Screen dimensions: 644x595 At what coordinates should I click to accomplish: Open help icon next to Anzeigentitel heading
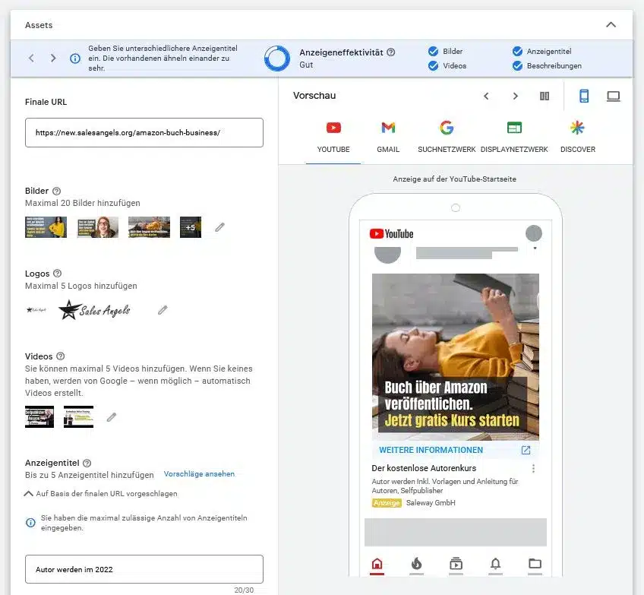pyautogui.click(x=87, y=463)
